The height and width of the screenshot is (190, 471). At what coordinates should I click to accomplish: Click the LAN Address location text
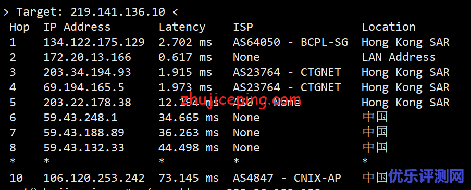[398, 57]
